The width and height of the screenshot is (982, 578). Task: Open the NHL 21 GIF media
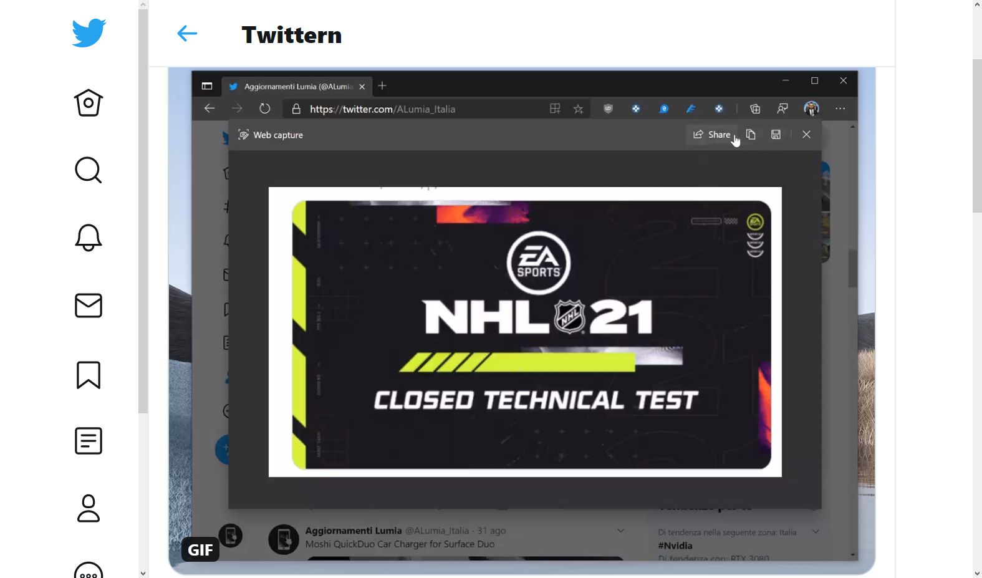click(x=522, y=321)
